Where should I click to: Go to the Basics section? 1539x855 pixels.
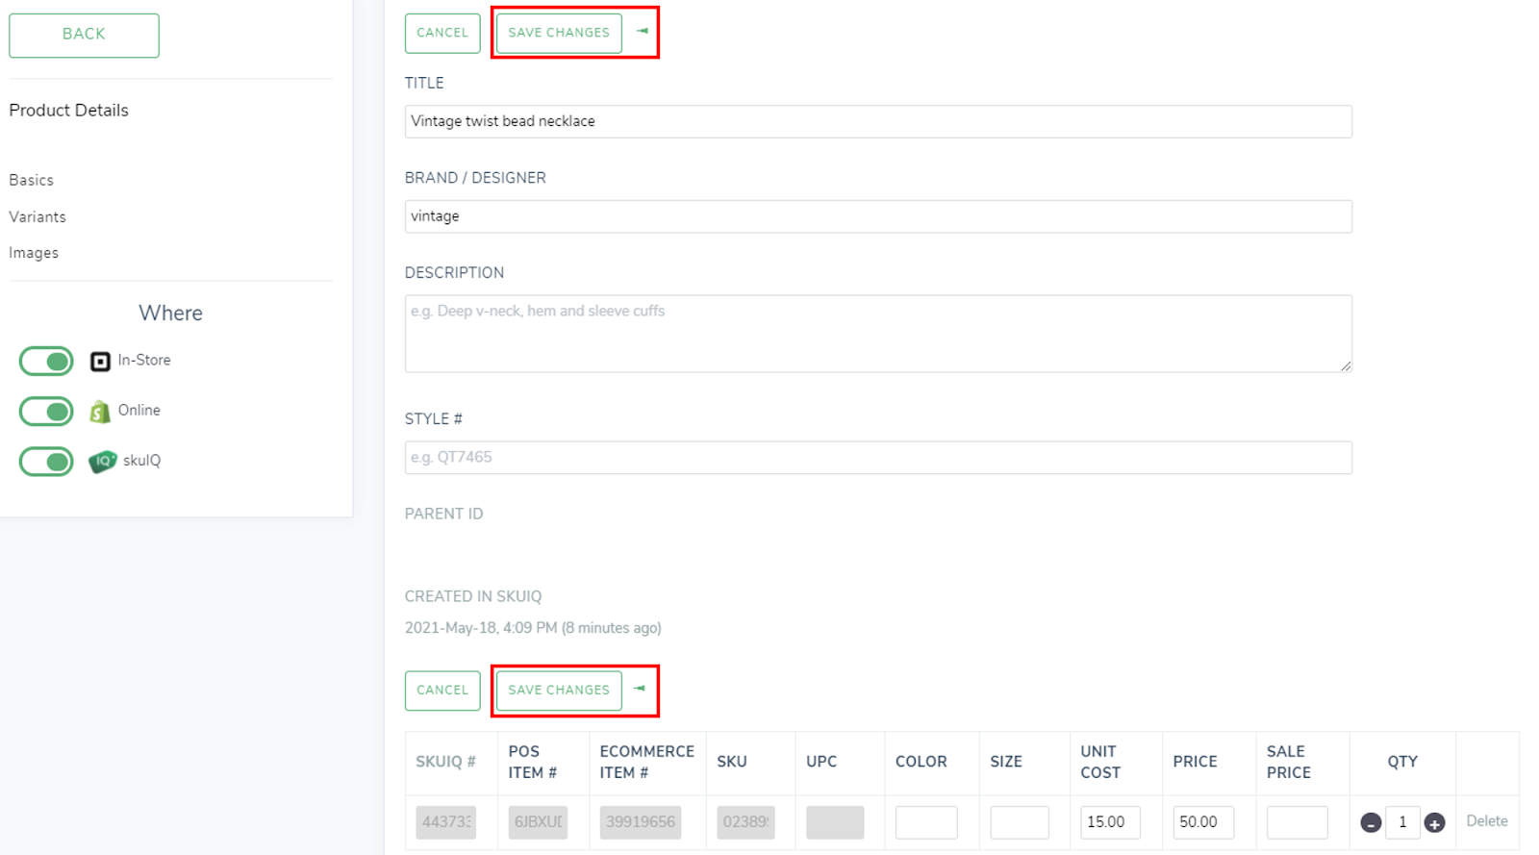(32, 180)
